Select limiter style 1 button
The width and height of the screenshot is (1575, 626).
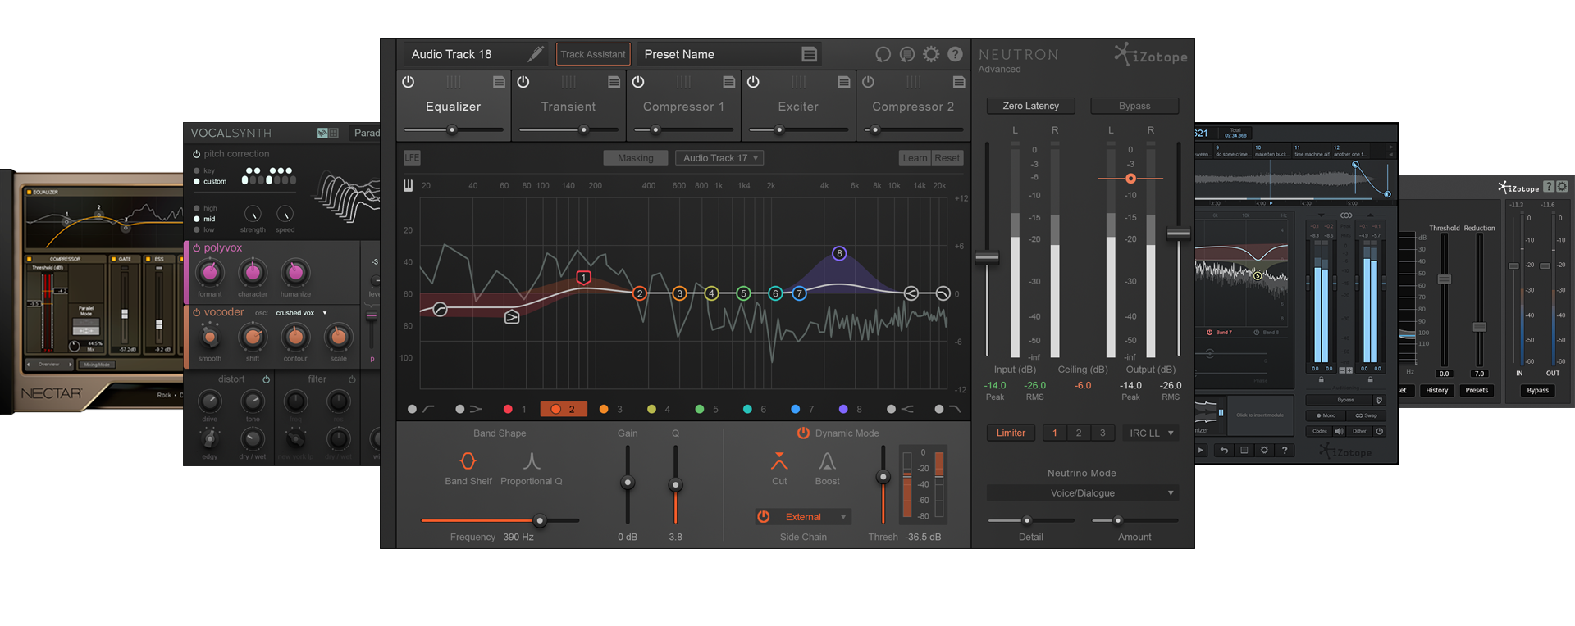pyautogui.click(x=1055, y=433)
